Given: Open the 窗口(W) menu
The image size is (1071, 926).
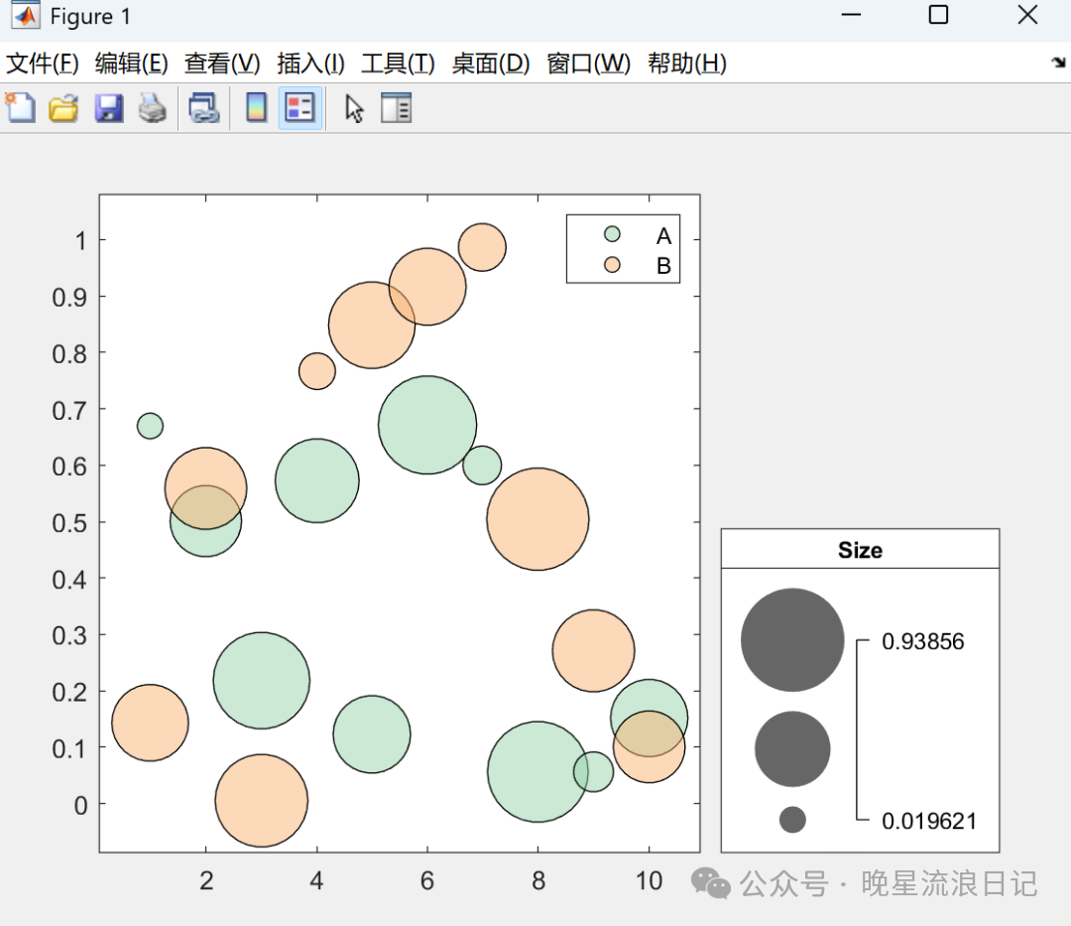Looking at the screenshot, I should [x=588, y=64].
